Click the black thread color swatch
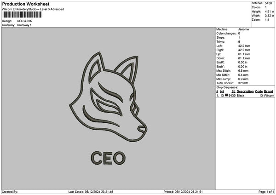 coord(226,95)
